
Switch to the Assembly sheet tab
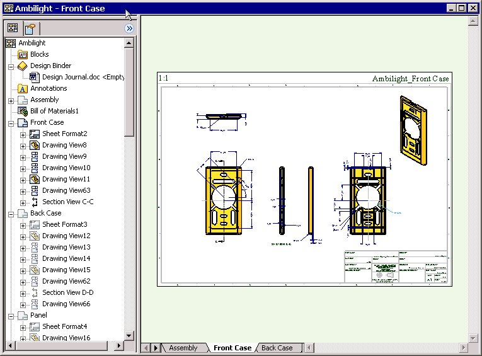183,348
